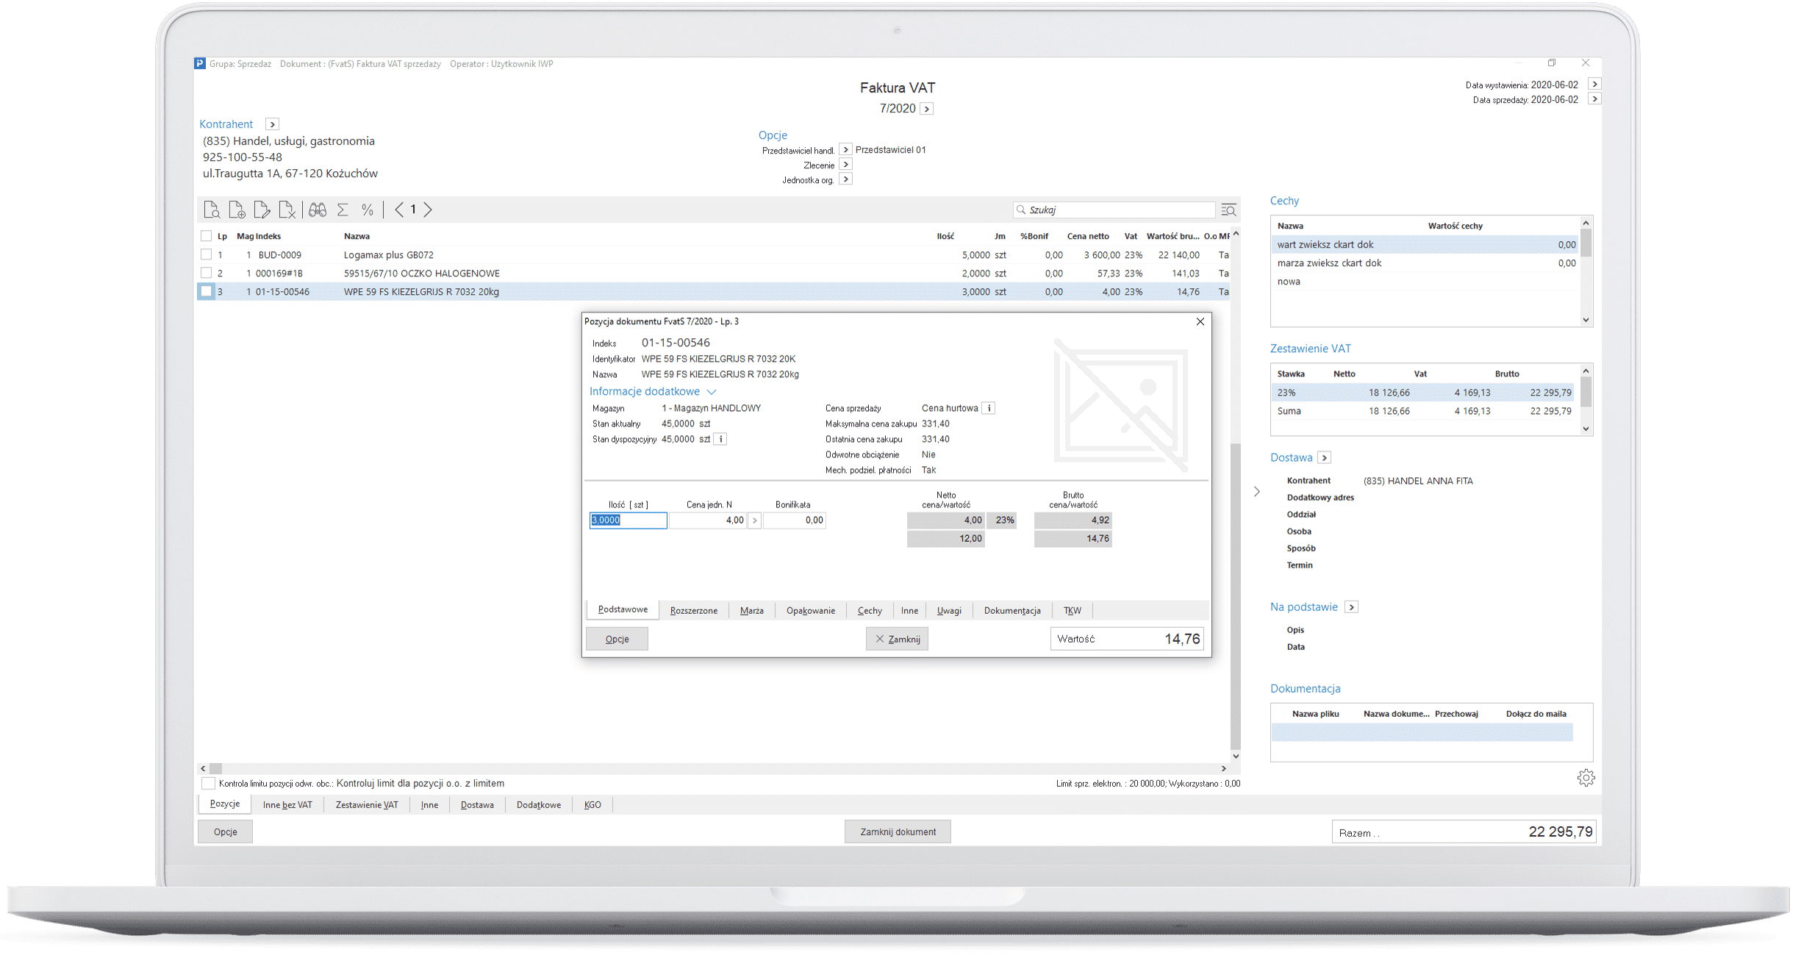1801x980 pixels.
Task: Click horizontal scrollbar thumb below positions table
Action: point(215,769)
